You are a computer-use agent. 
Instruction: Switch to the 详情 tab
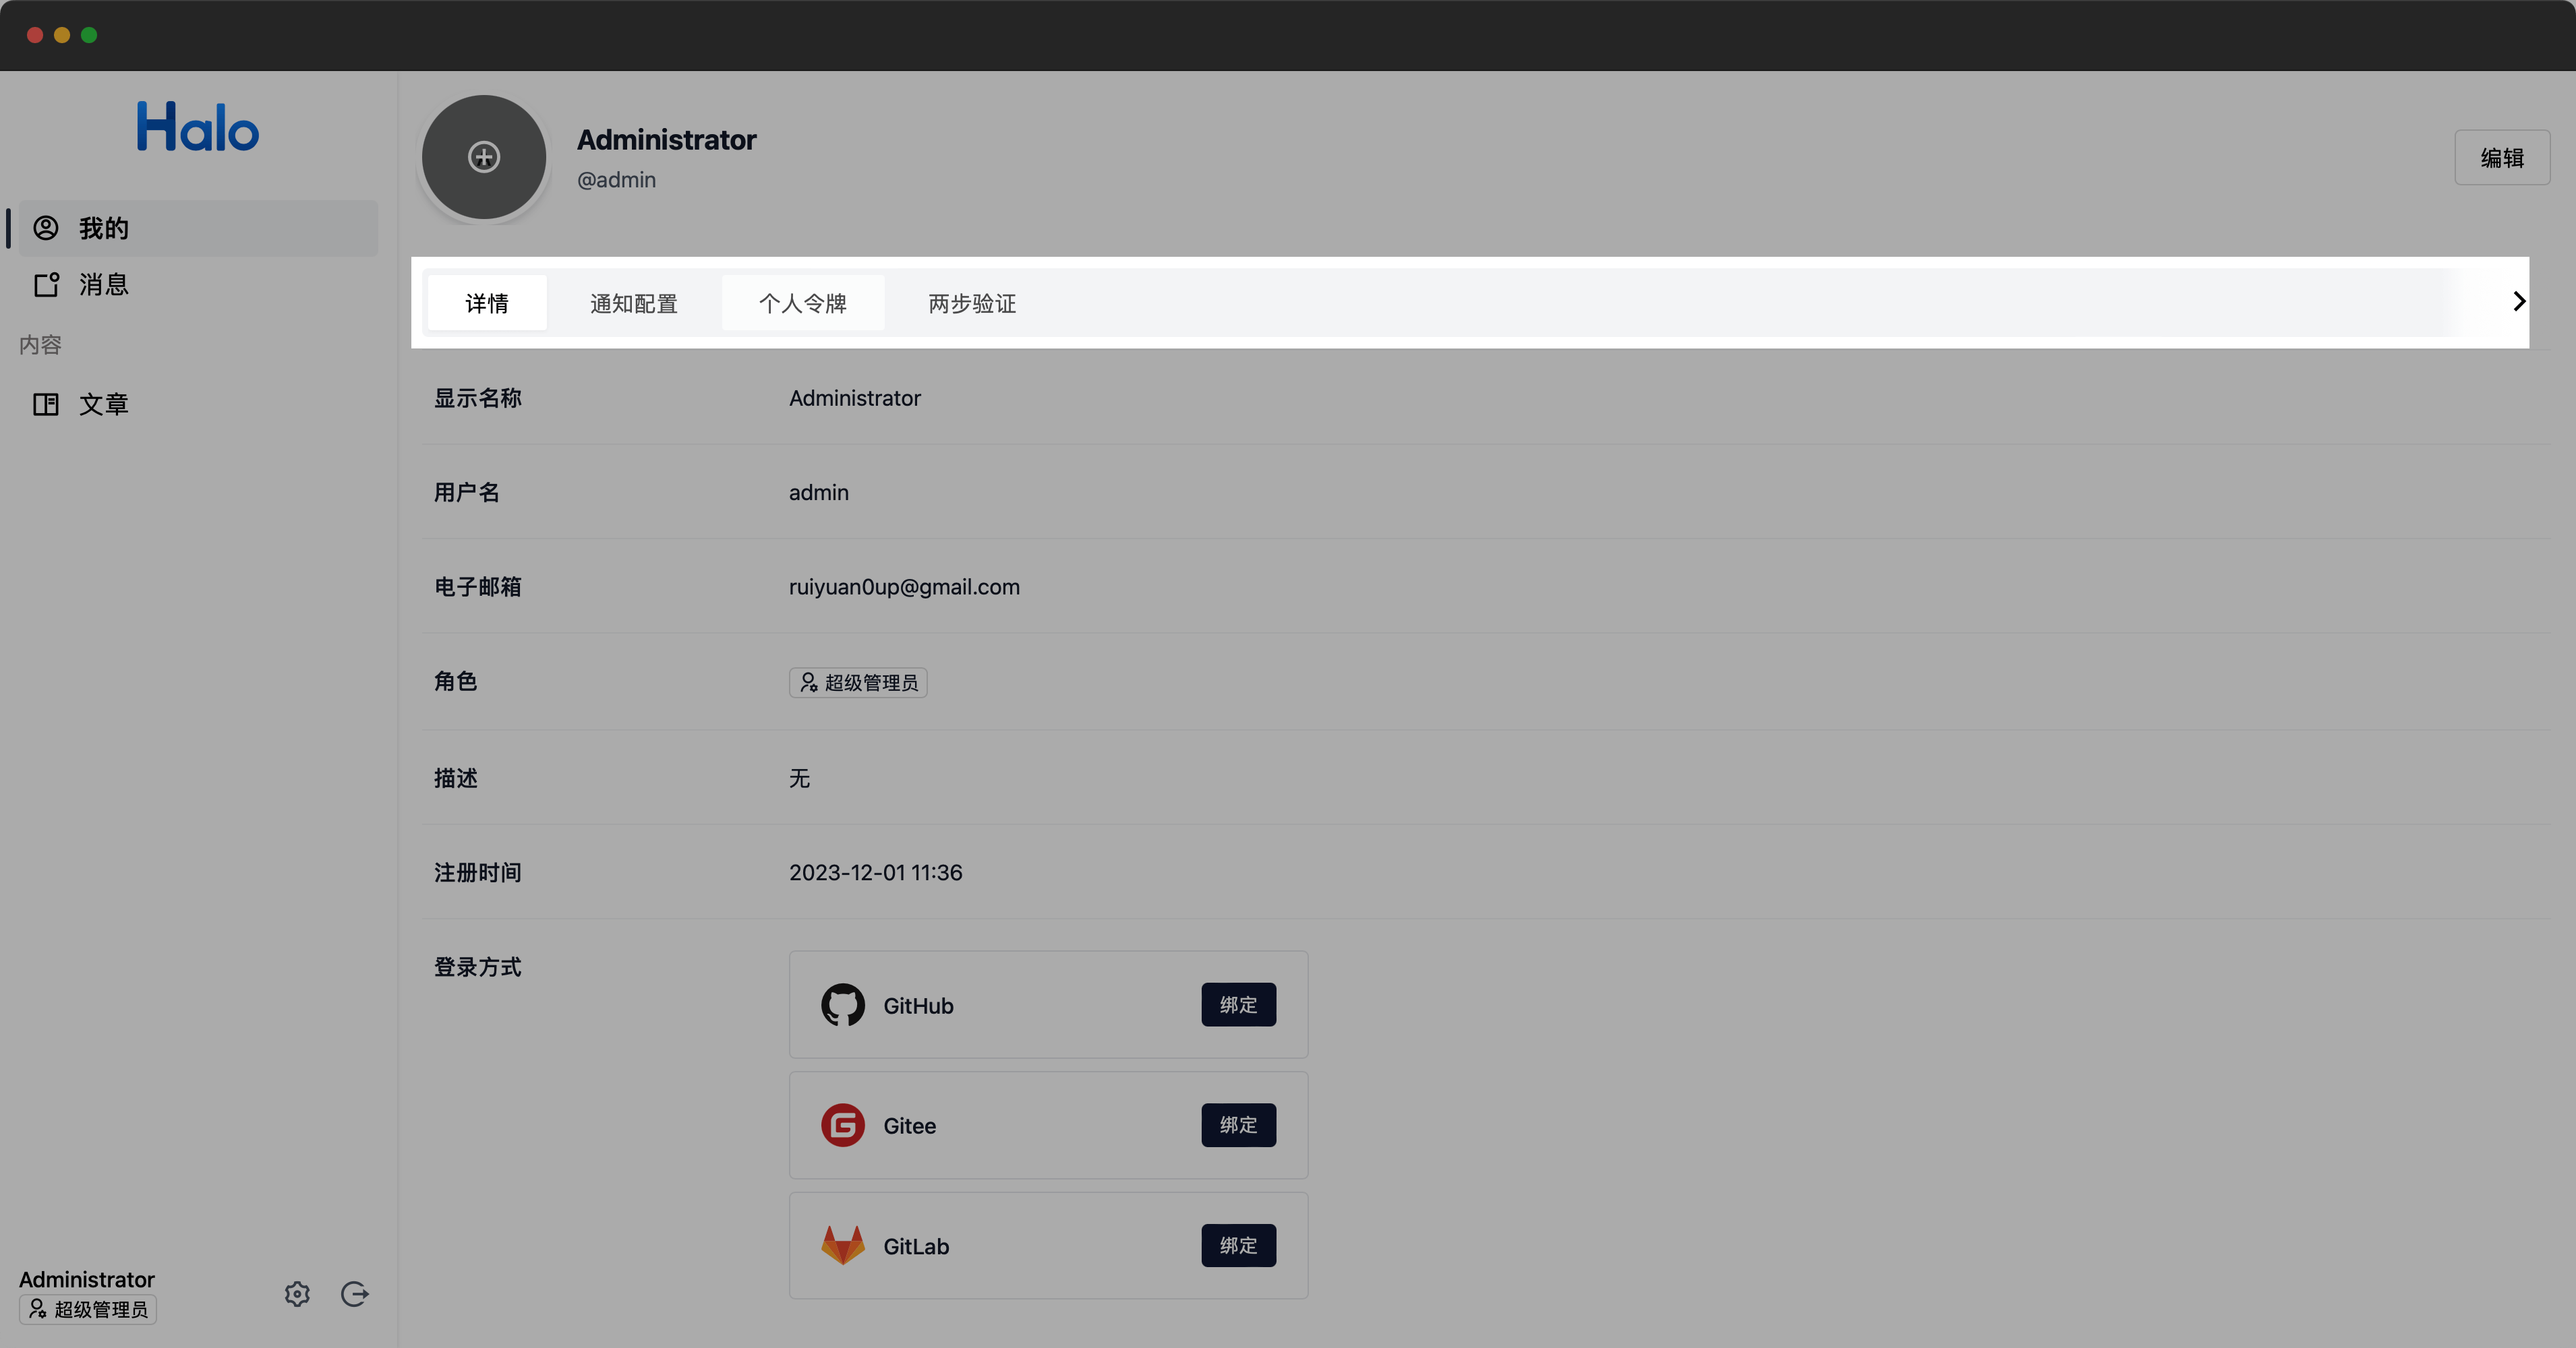(x=487, y=303)
